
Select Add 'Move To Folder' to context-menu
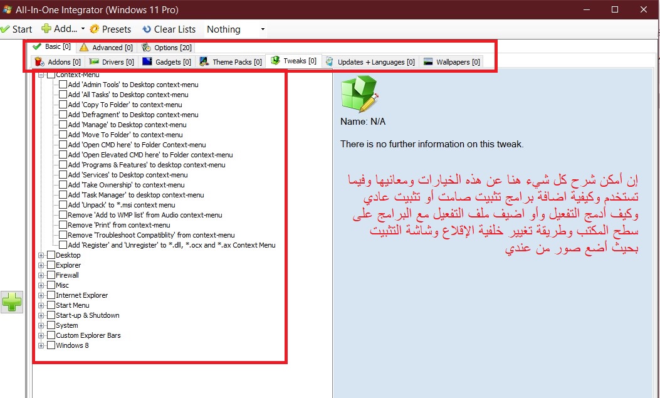tap(125, 135)
